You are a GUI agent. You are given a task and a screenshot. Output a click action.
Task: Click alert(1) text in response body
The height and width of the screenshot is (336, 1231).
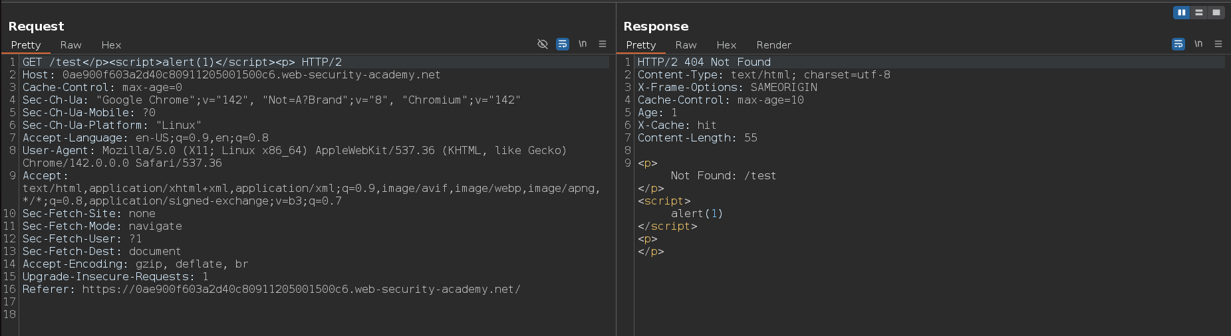[x=696, y=214]
